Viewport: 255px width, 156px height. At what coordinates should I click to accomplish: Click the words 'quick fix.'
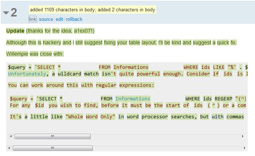pos(227,42)
